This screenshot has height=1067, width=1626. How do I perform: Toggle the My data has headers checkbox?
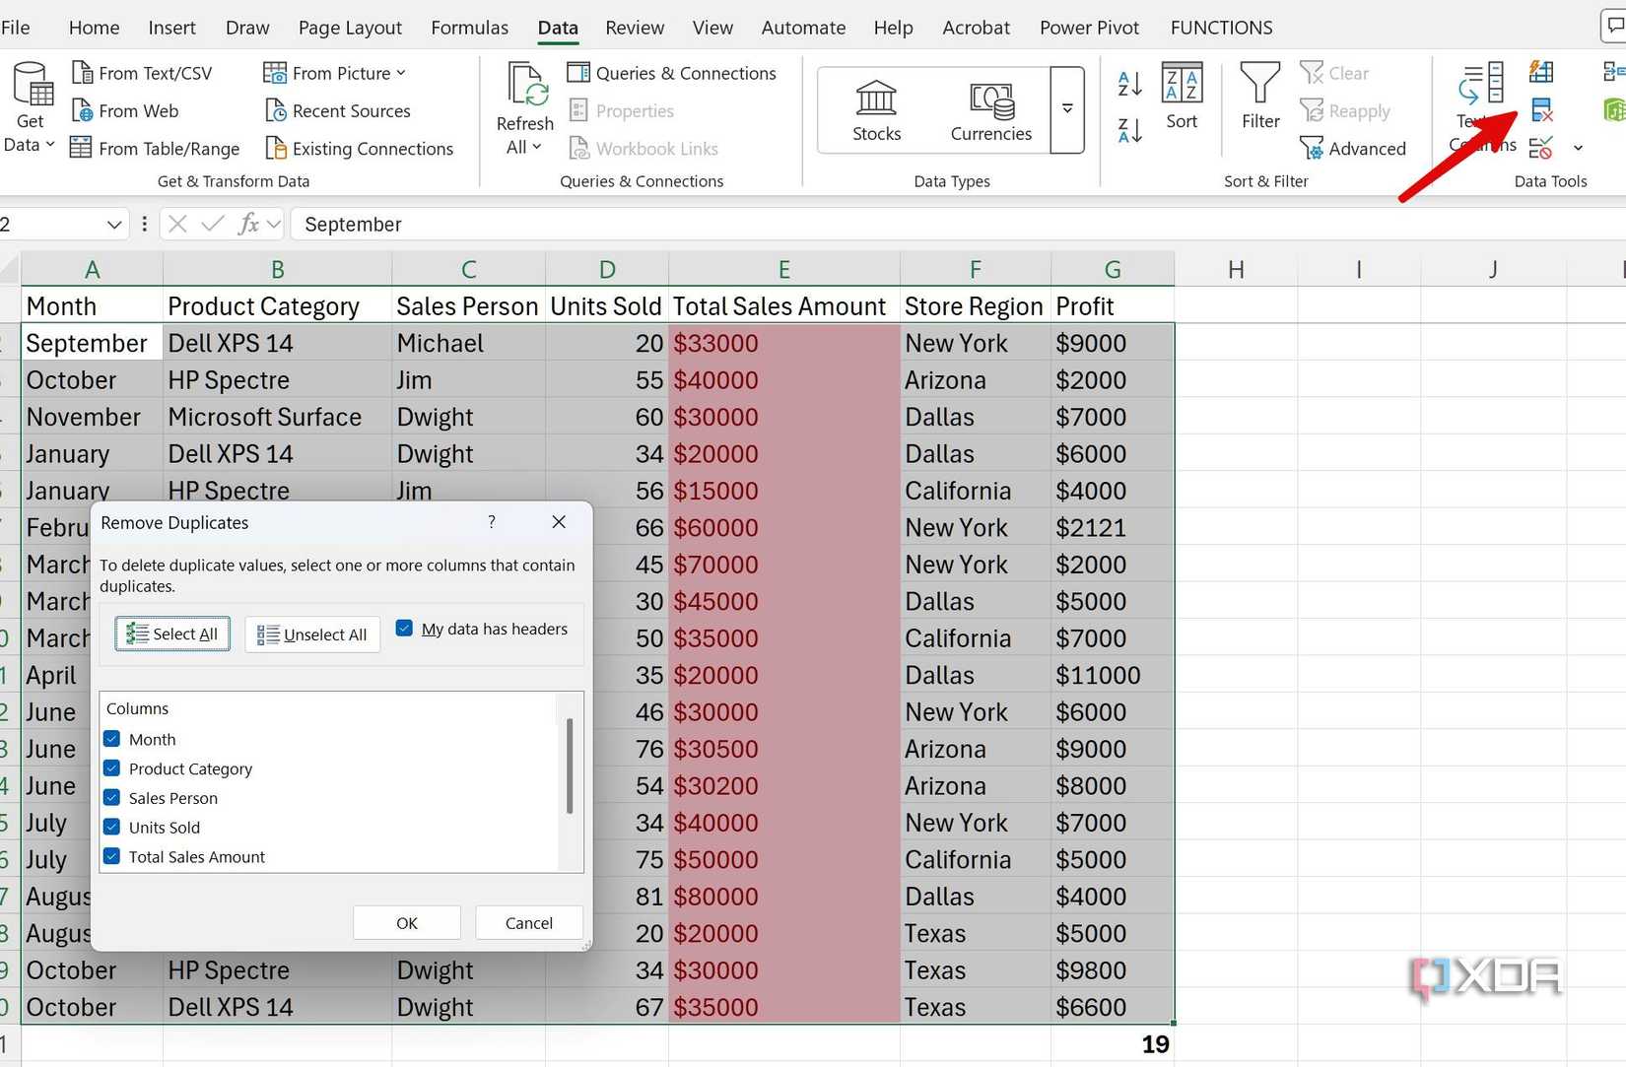(x=404, y=628)
